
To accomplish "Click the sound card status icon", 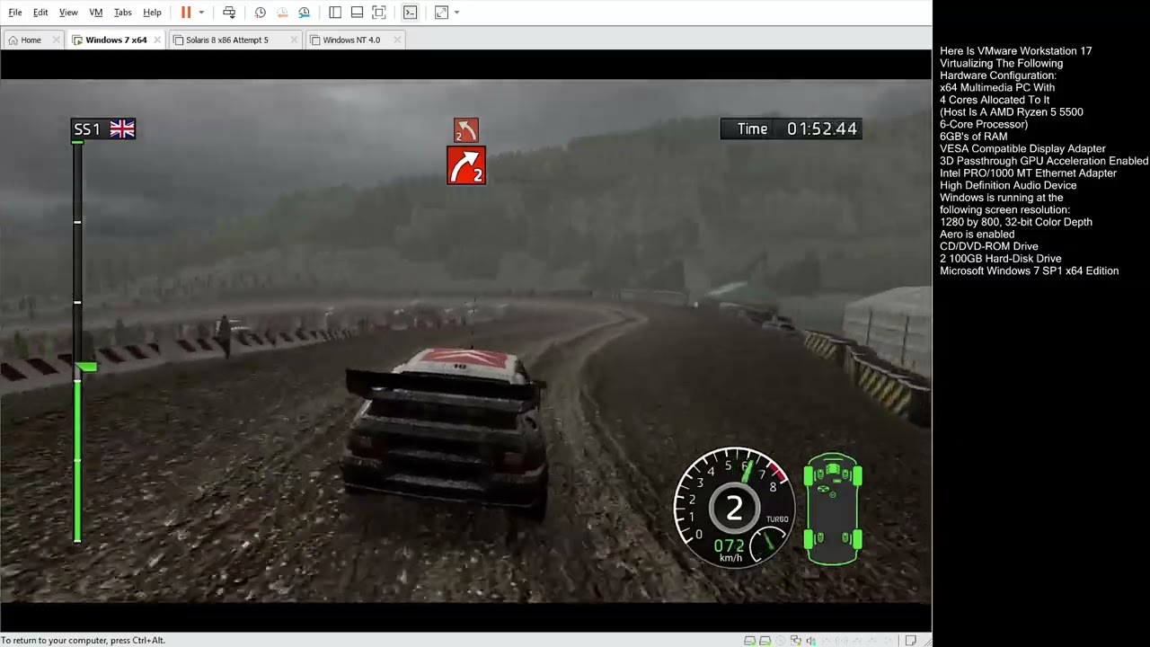I will pyautogui.click(x=811, y=641).
